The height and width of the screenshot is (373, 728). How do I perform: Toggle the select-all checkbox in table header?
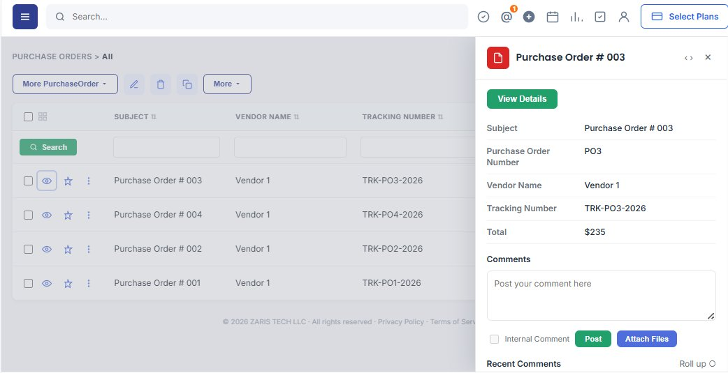[29, 116]
